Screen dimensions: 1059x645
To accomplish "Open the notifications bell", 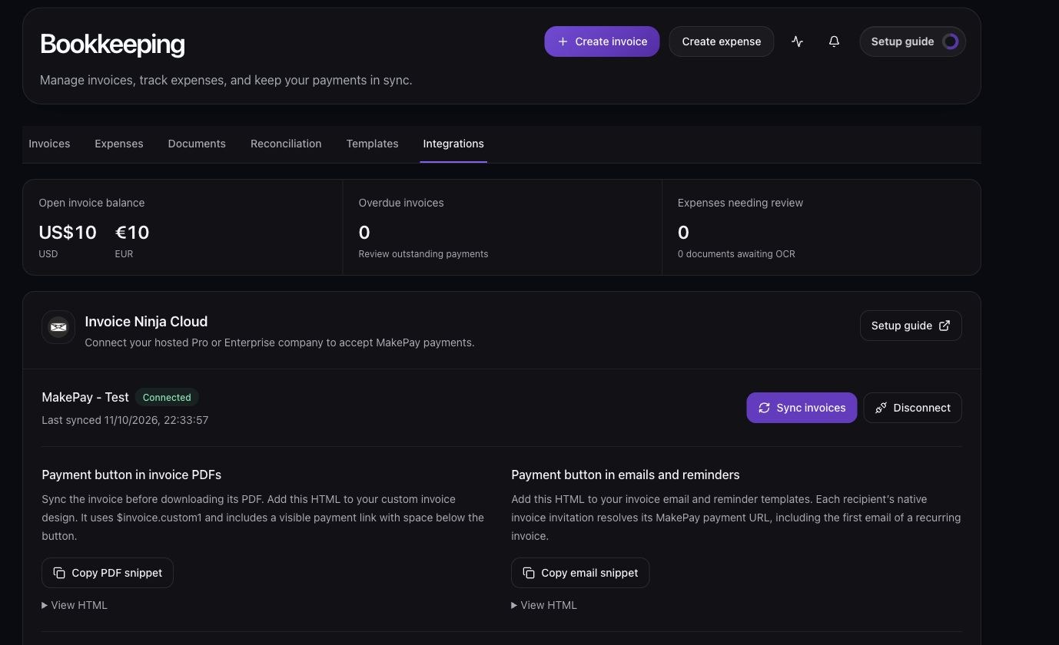I will (834, 41).
